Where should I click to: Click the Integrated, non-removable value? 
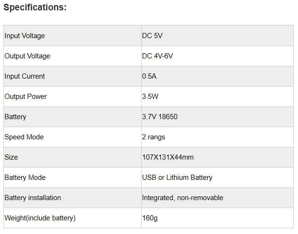(183, 198)
